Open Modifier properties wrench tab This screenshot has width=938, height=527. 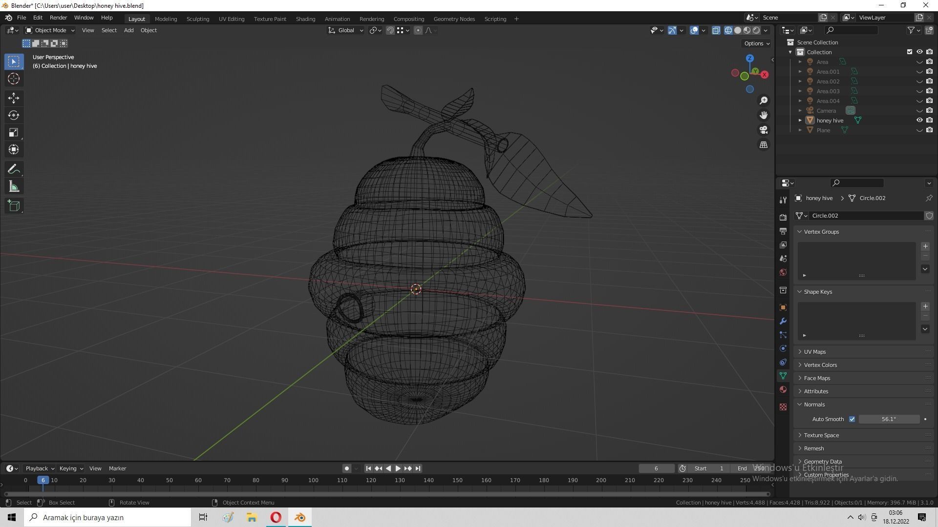click(783, 321)
